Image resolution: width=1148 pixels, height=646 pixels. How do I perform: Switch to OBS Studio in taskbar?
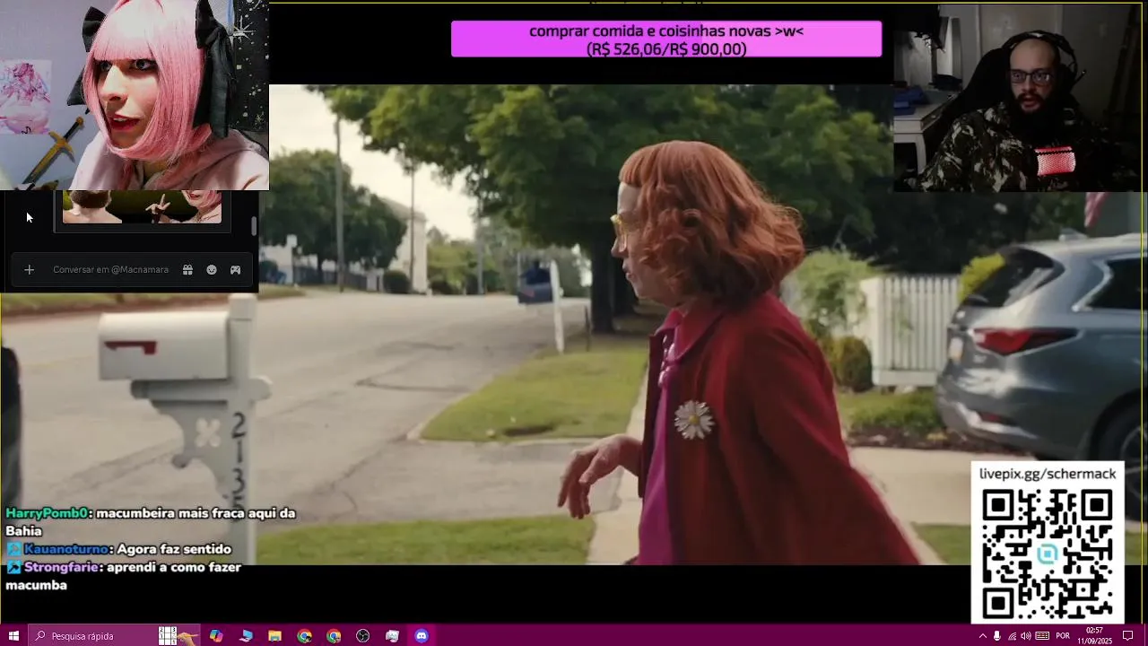[363, 636]
